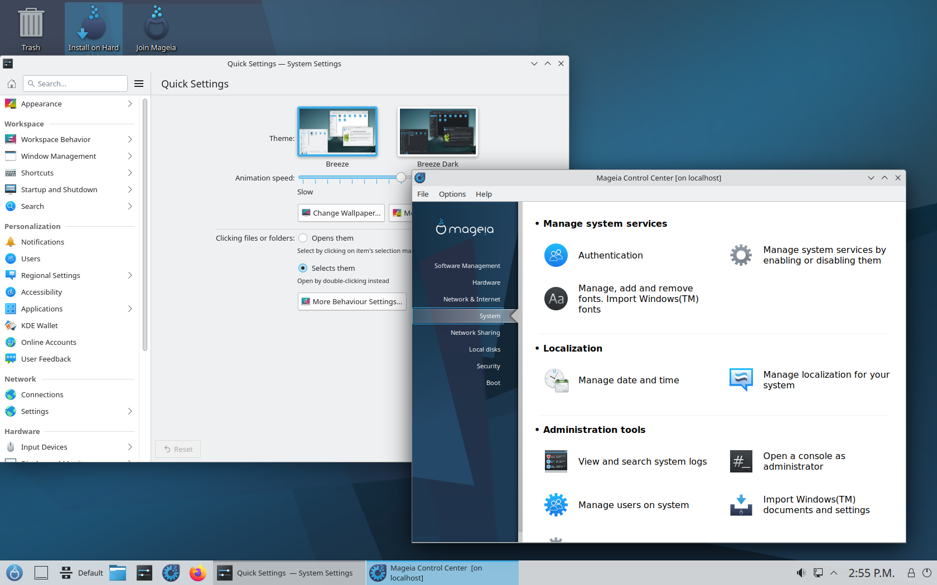Click the Import Windows documents icon
The image size is (937, 585).
click(741, 505)
